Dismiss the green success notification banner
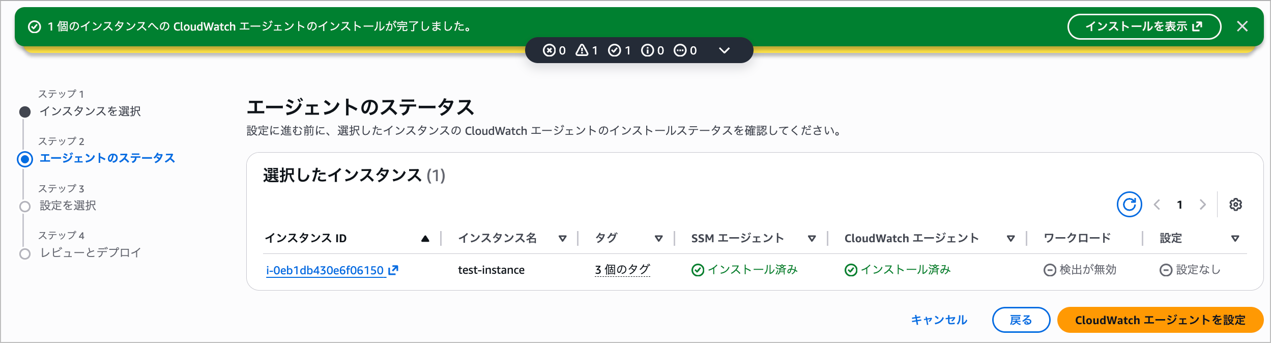 [x=1242, y=26]
